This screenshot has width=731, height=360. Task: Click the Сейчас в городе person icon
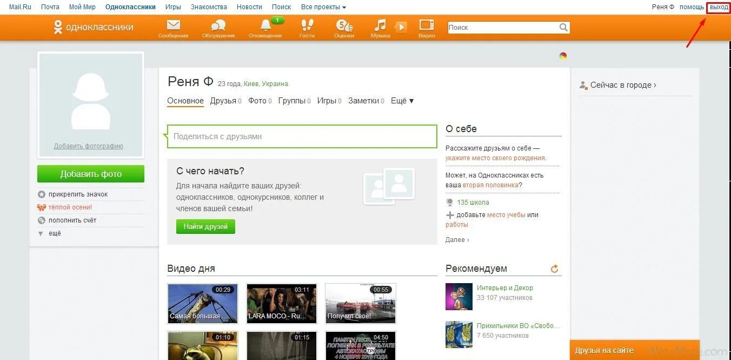(x=583, y=85)
